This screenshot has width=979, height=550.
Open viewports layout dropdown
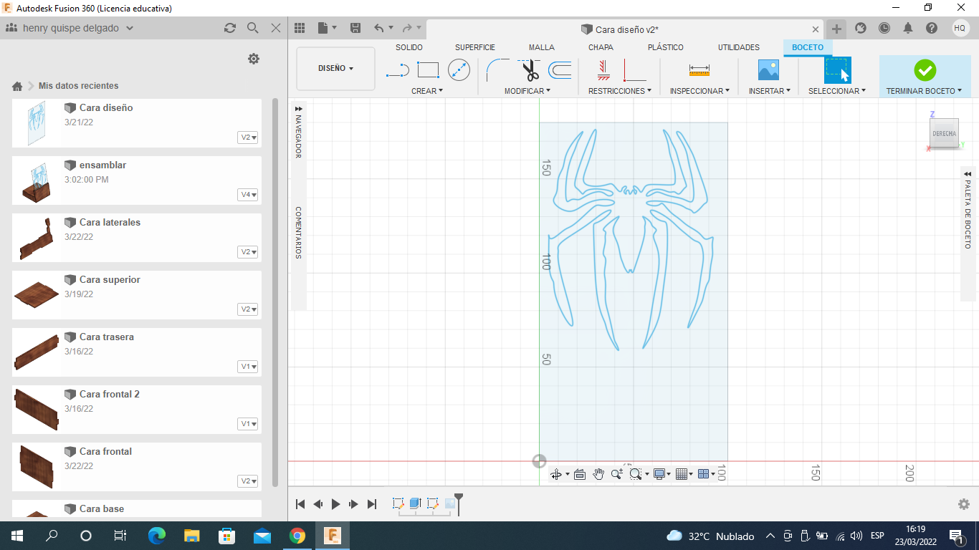click(x=706, y=474)
